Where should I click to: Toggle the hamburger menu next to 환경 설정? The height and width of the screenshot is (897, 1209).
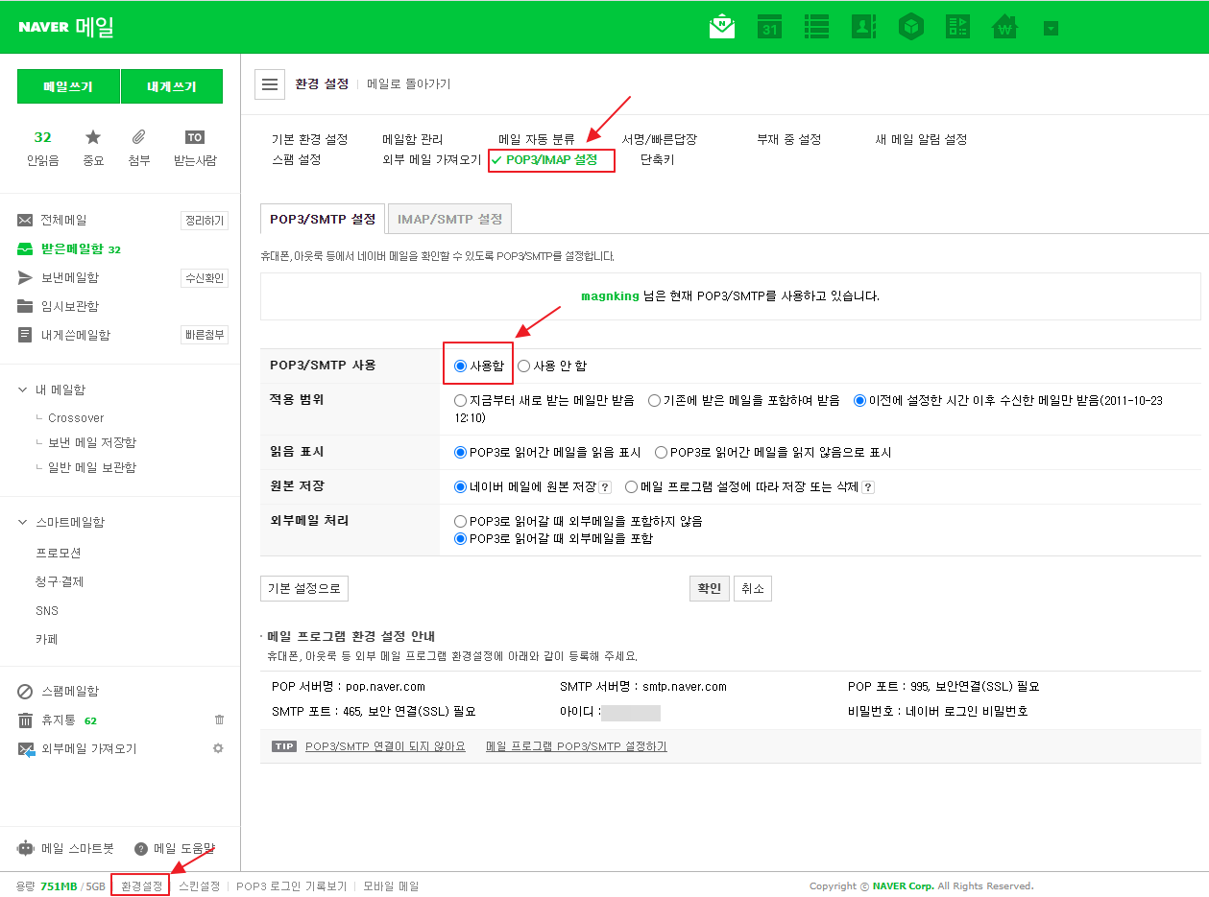(270, 84)
